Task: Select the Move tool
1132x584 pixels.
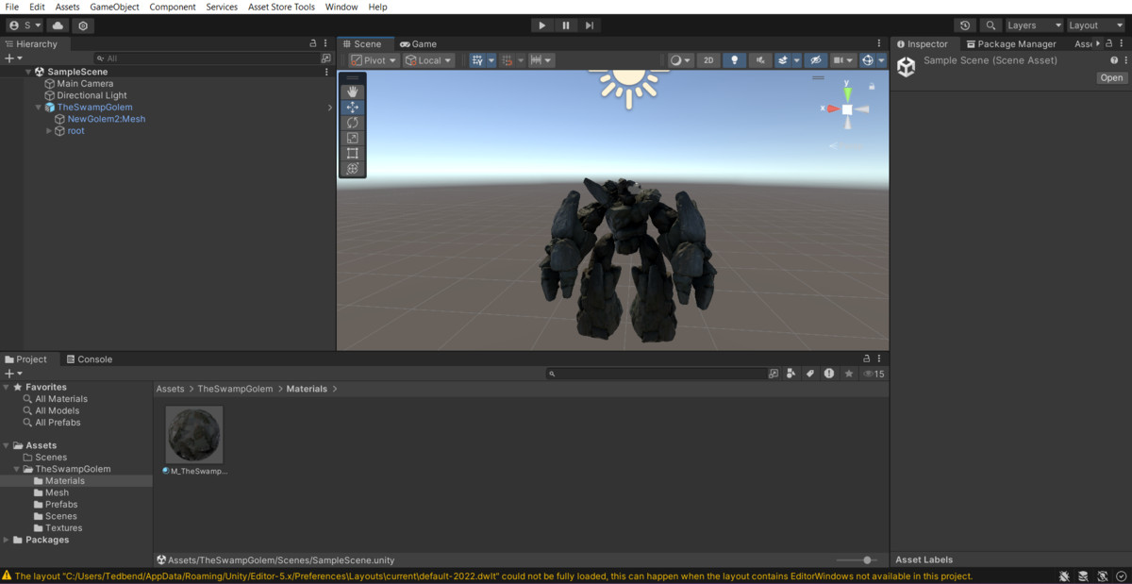Action: (353, 108)
